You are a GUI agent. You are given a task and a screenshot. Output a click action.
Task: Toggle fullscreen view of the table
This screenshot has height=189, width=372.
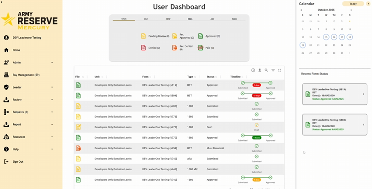[x=280, y=70]
